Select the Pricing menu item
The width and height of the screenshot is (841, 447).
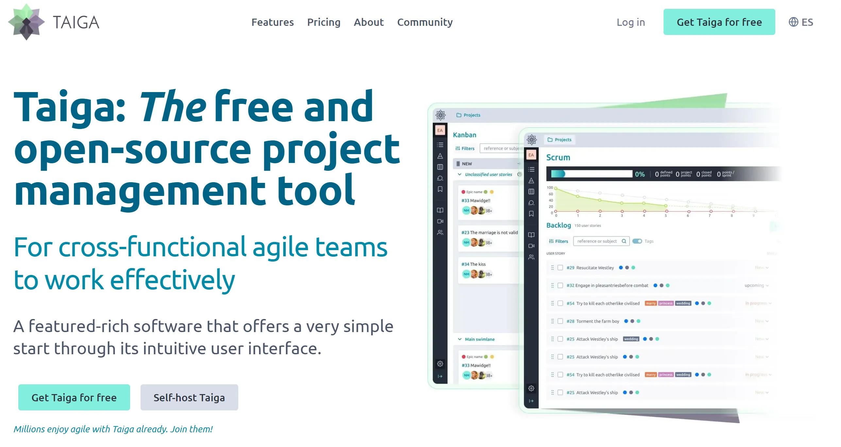point(324,23)
